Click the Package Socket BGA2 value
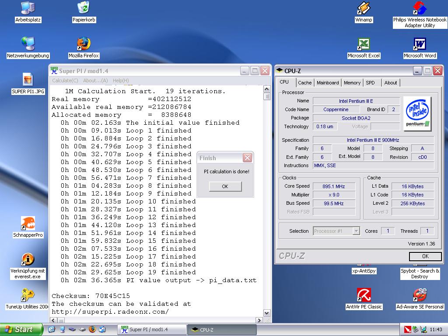Image resolution: width=448 pixels, height=336 pixels. click(356, 118)
